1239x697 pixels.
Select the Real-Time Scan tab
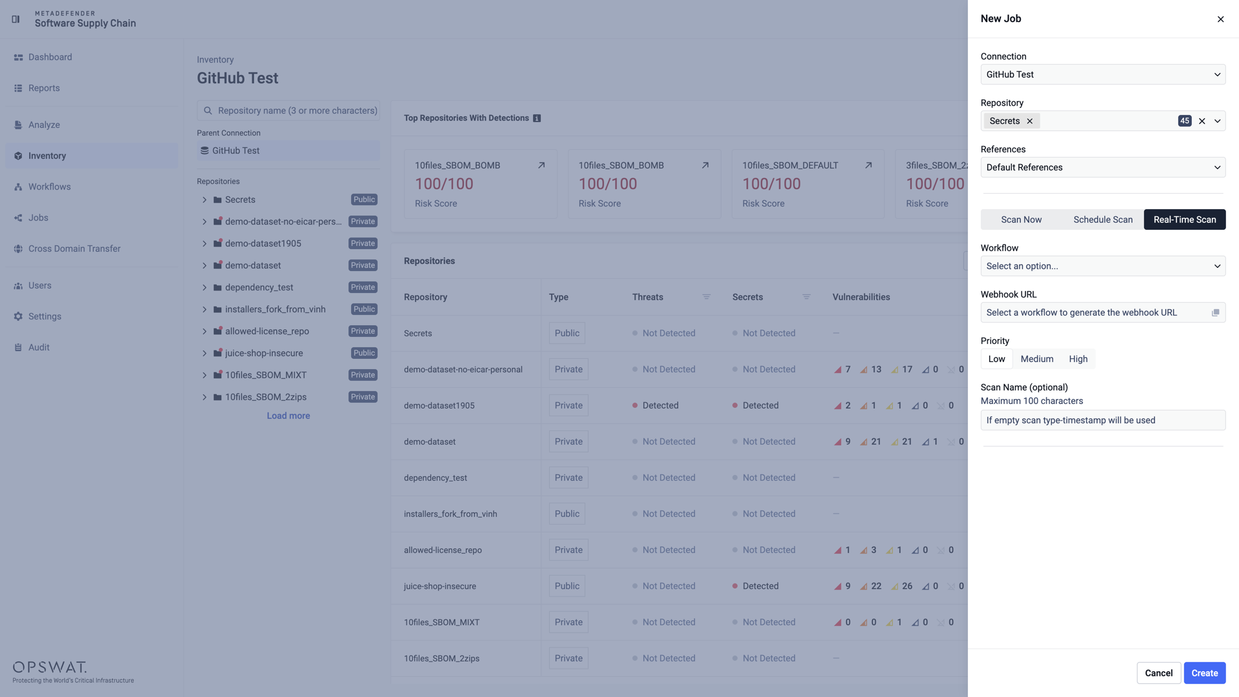(1185, 219)
